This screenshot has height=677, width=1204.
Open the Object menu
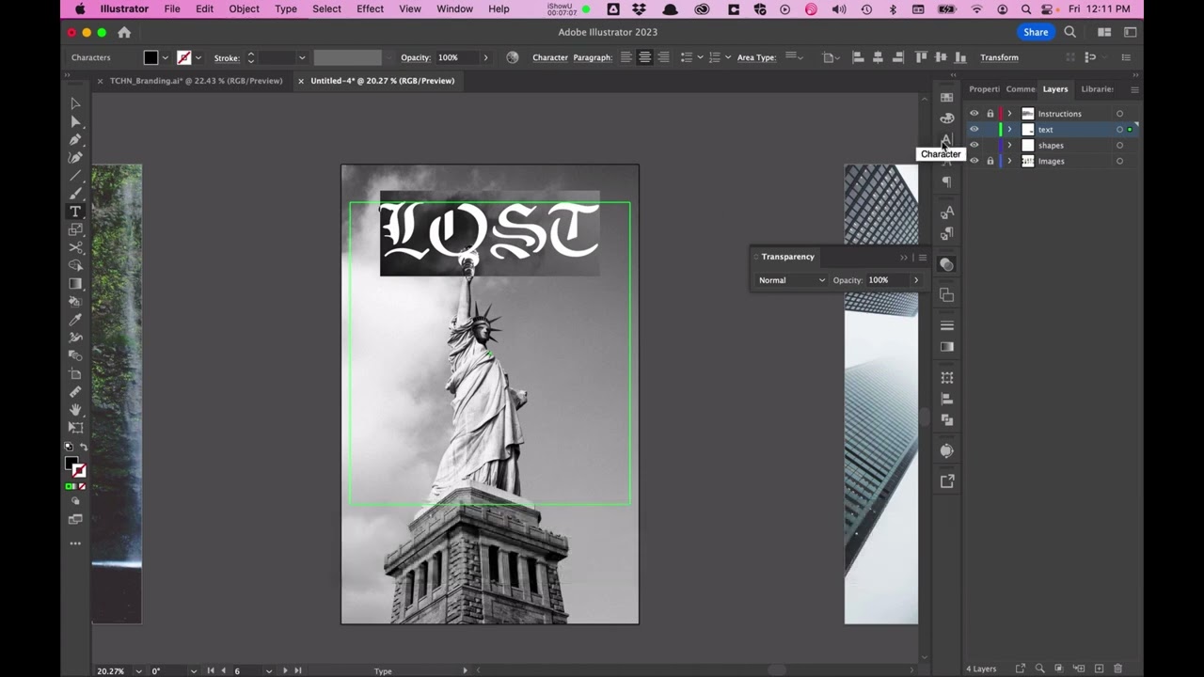(x=244, y=8)
